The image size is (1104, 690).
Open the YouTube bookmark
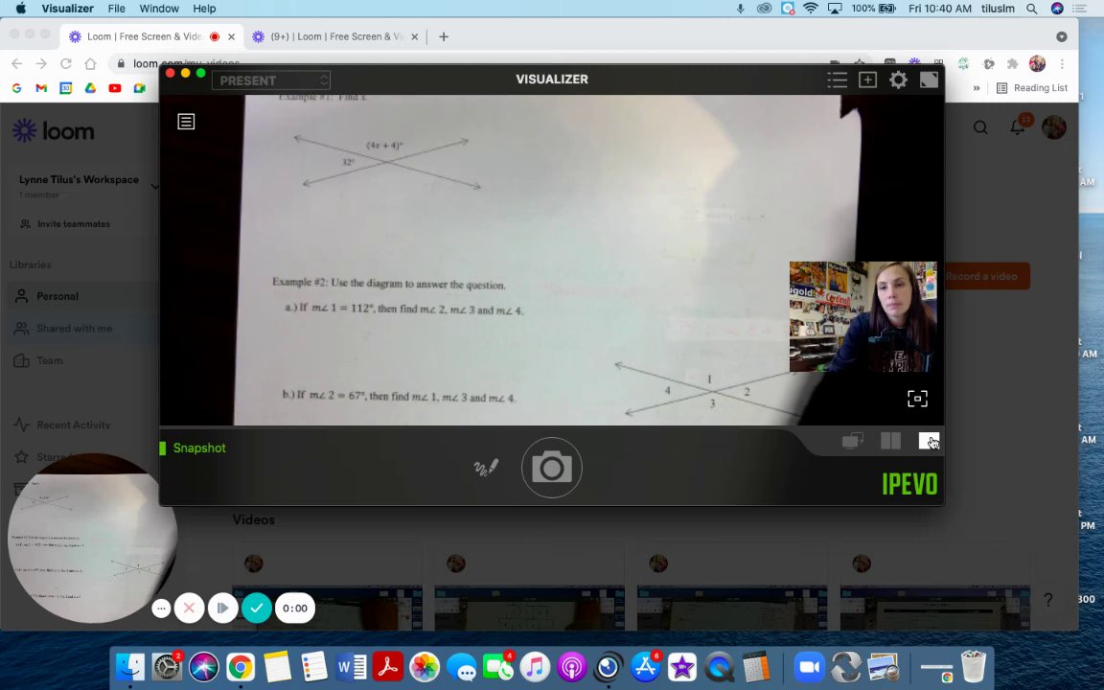pos(115,88)
